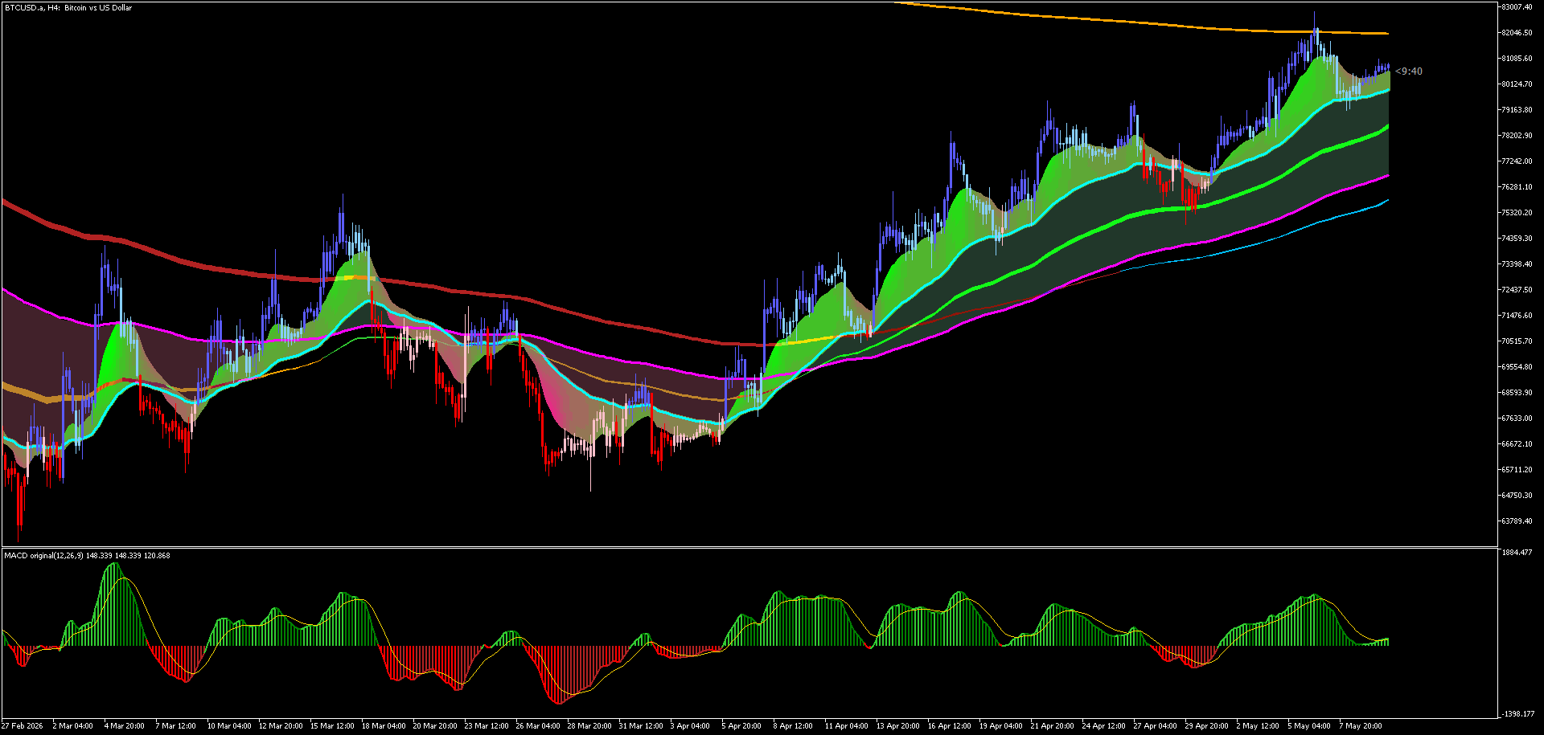This screenshot has width=1544, height=735.
Task: Click the 18 Mar 04:00 time marker
Action: tap(384, 726)
